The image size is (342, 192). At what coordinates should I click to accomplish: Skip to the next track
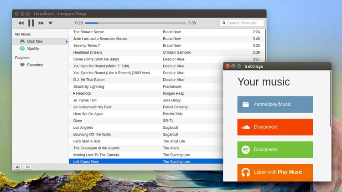[41, 23]
